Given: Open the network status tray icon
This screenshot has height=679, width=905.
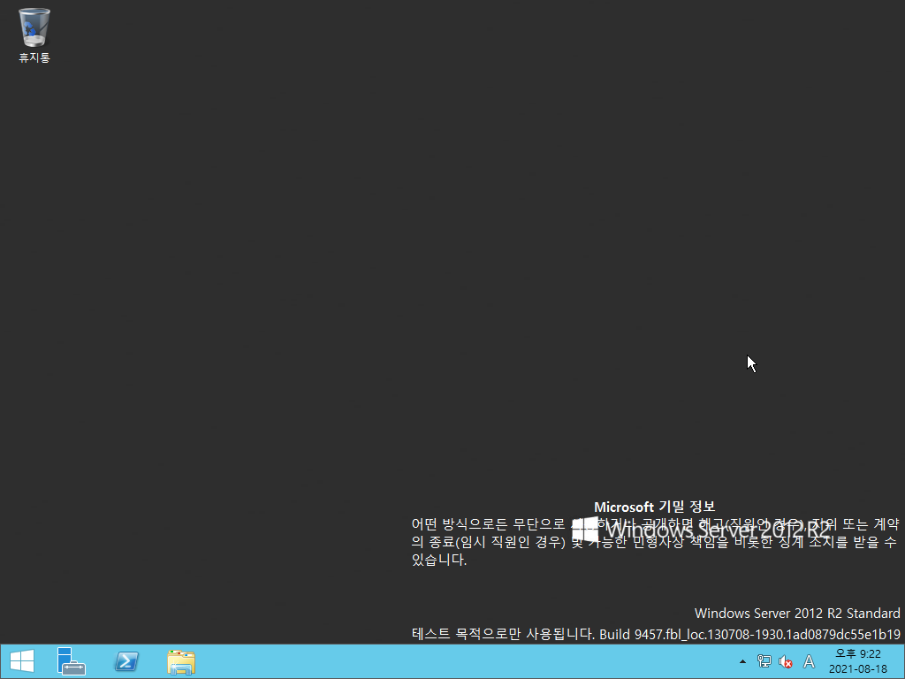Looking at the screenshot, I should pos(764,661).
